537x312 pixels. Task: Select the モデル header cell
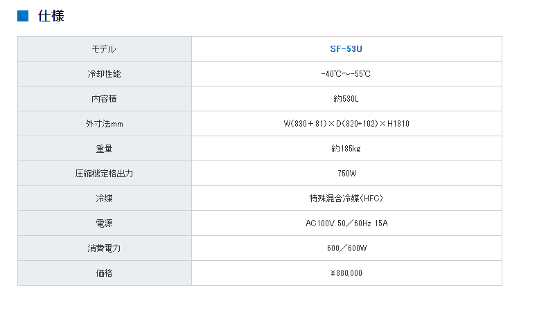coord(104,49)
